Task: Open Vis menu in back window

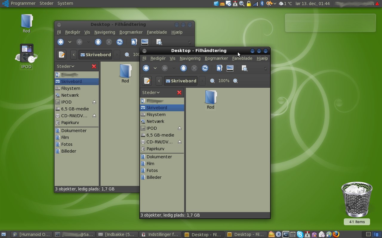Action: [x=87, y=32]
